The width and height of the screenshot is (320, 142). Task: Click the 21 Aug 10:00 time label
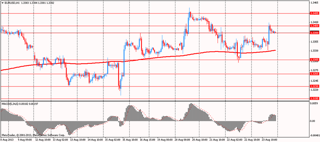(x=217, y=140)
